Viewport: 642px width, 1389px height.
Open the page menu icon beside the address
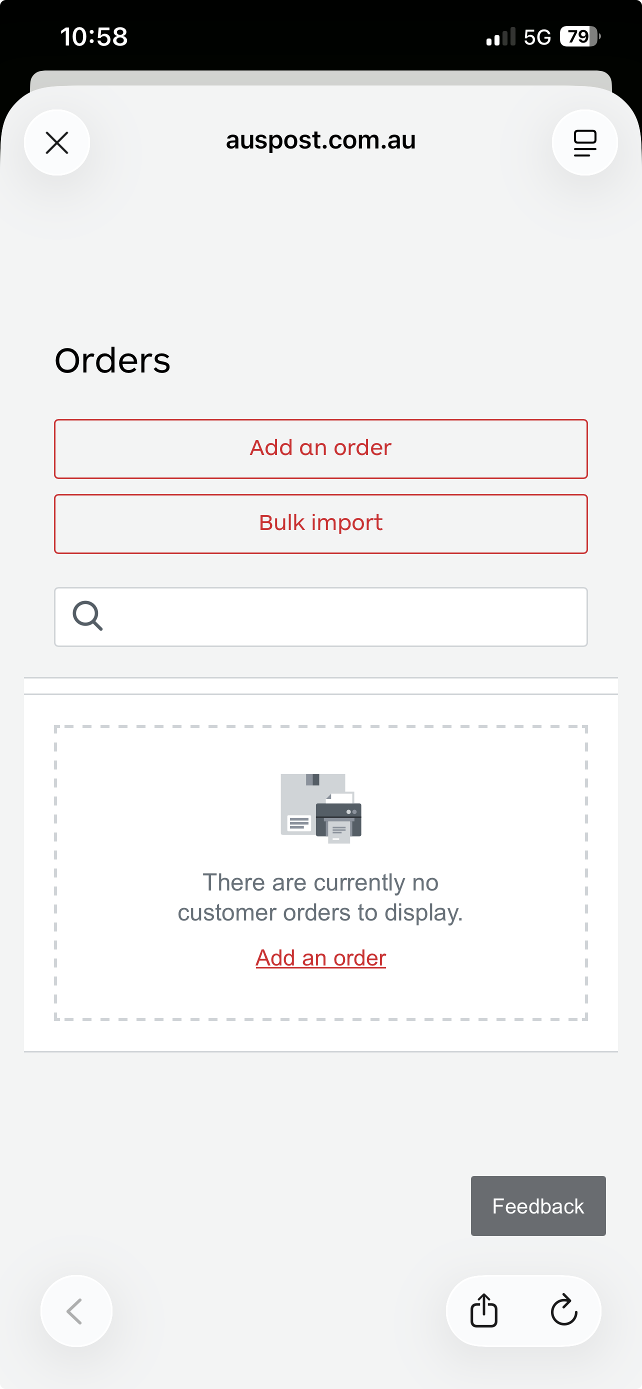(584, 143)
